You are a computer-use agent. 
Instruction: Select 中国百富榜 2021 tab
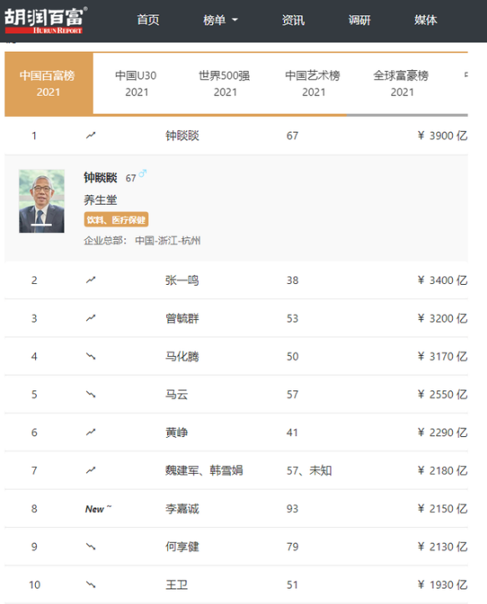point(48,84)
